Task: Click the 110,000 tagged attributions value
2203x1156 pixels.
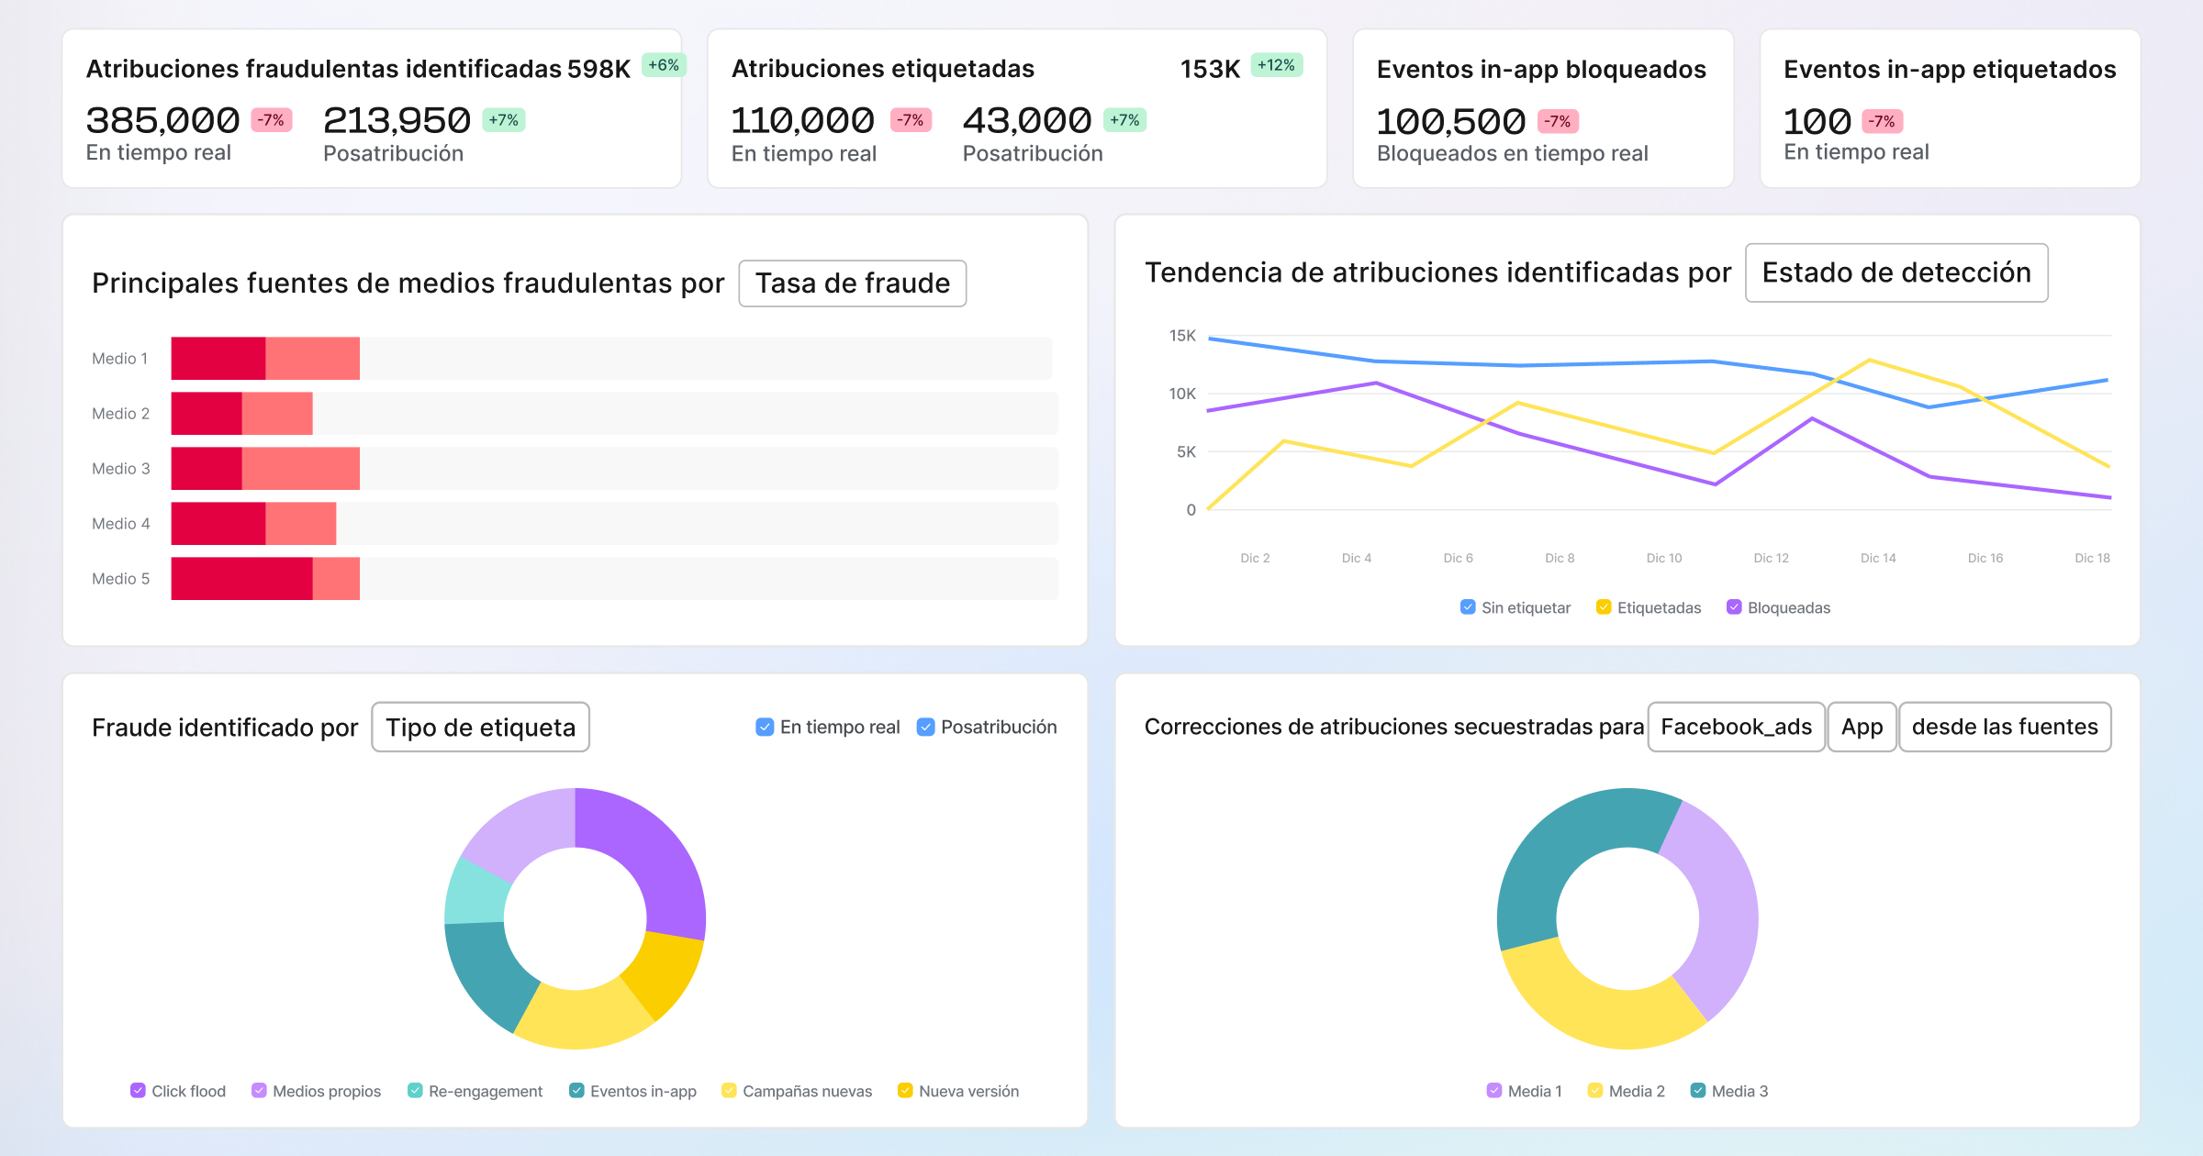Action: [802, 120]
